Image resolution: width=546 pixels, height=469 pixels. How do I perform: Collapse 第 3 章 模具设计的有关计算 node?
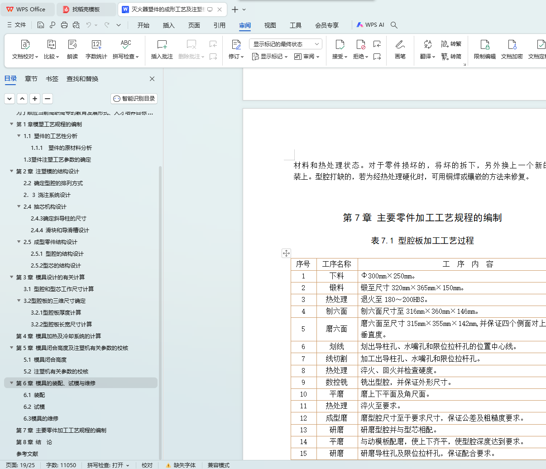12,277
